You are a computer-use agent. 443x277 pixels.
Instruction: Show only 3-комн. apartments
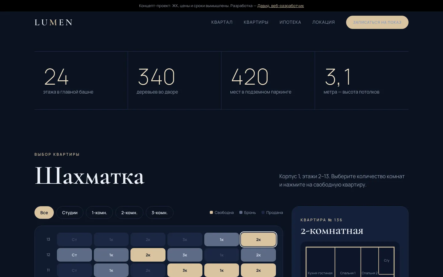pos(159,213)
